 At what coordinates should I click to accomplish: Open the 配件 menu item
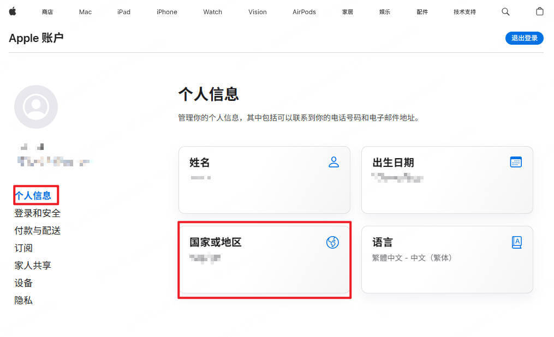coord(422,12)
